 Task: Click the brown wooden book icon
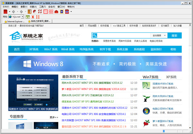pyautogui.click(x=29, y=12)
